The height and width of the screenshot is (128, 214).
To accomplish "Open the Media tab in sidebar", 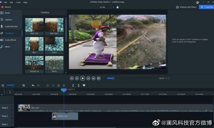I will pyautogui.click(x=11, y=13).
